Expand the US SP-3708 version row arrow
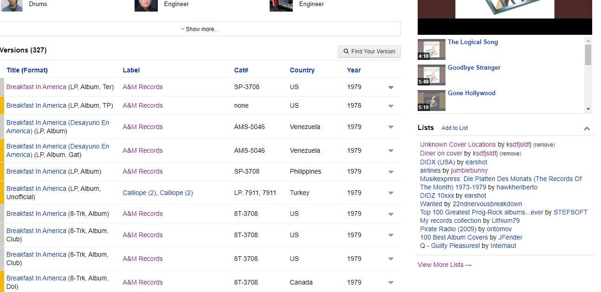 391,87
